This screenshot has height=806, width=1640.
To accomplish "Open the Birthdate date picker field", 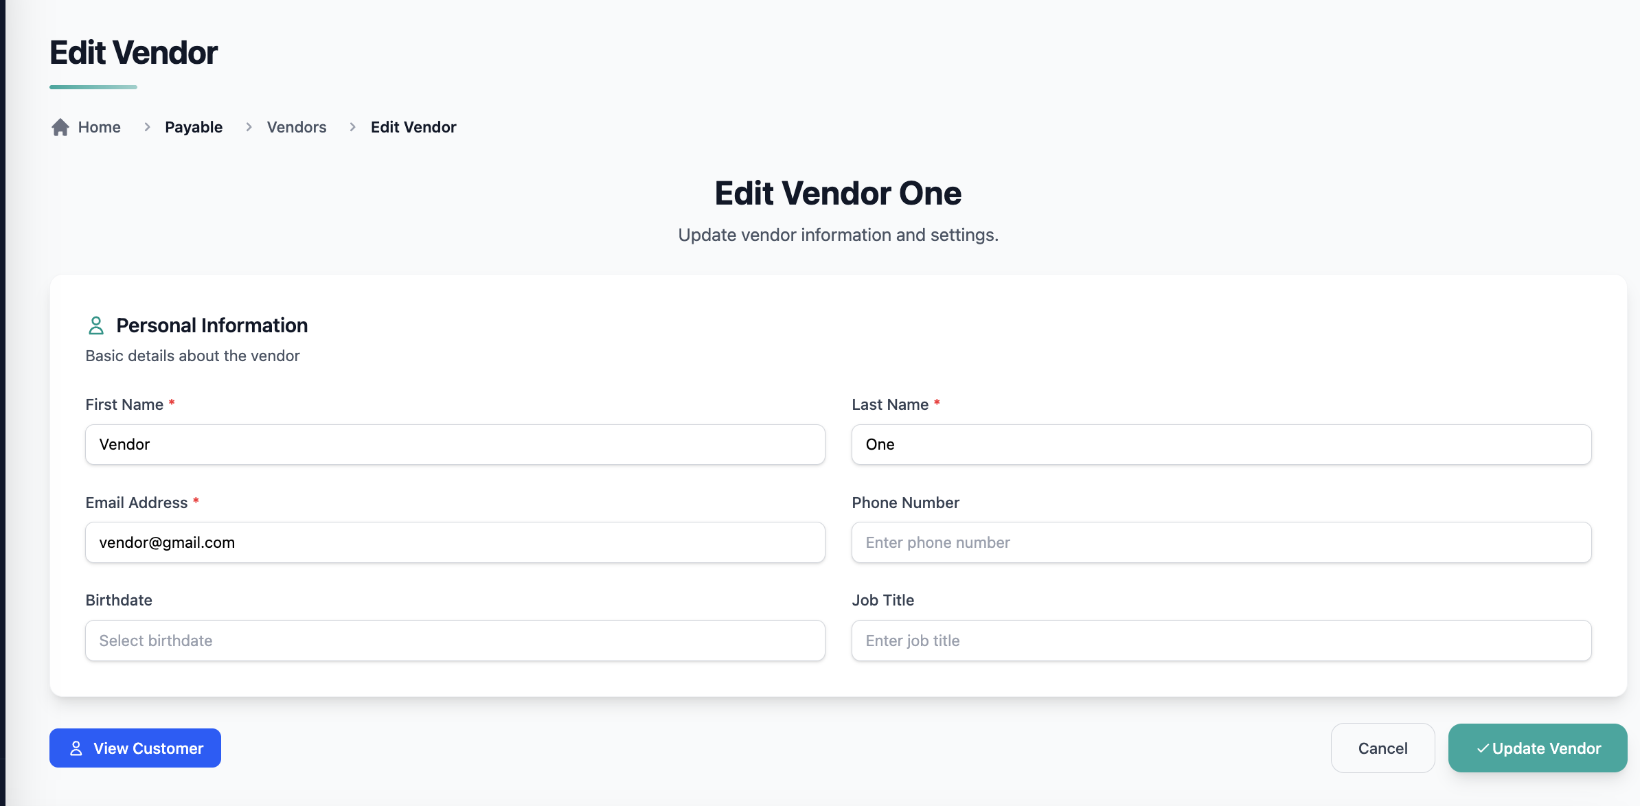I will [x=455, y=641].
